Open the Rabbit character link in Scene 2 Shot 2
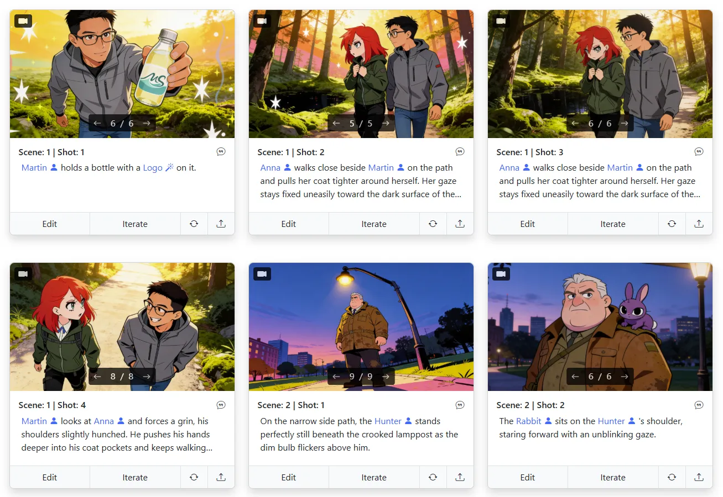The image size is (723, 497). [x=528, y=421]
